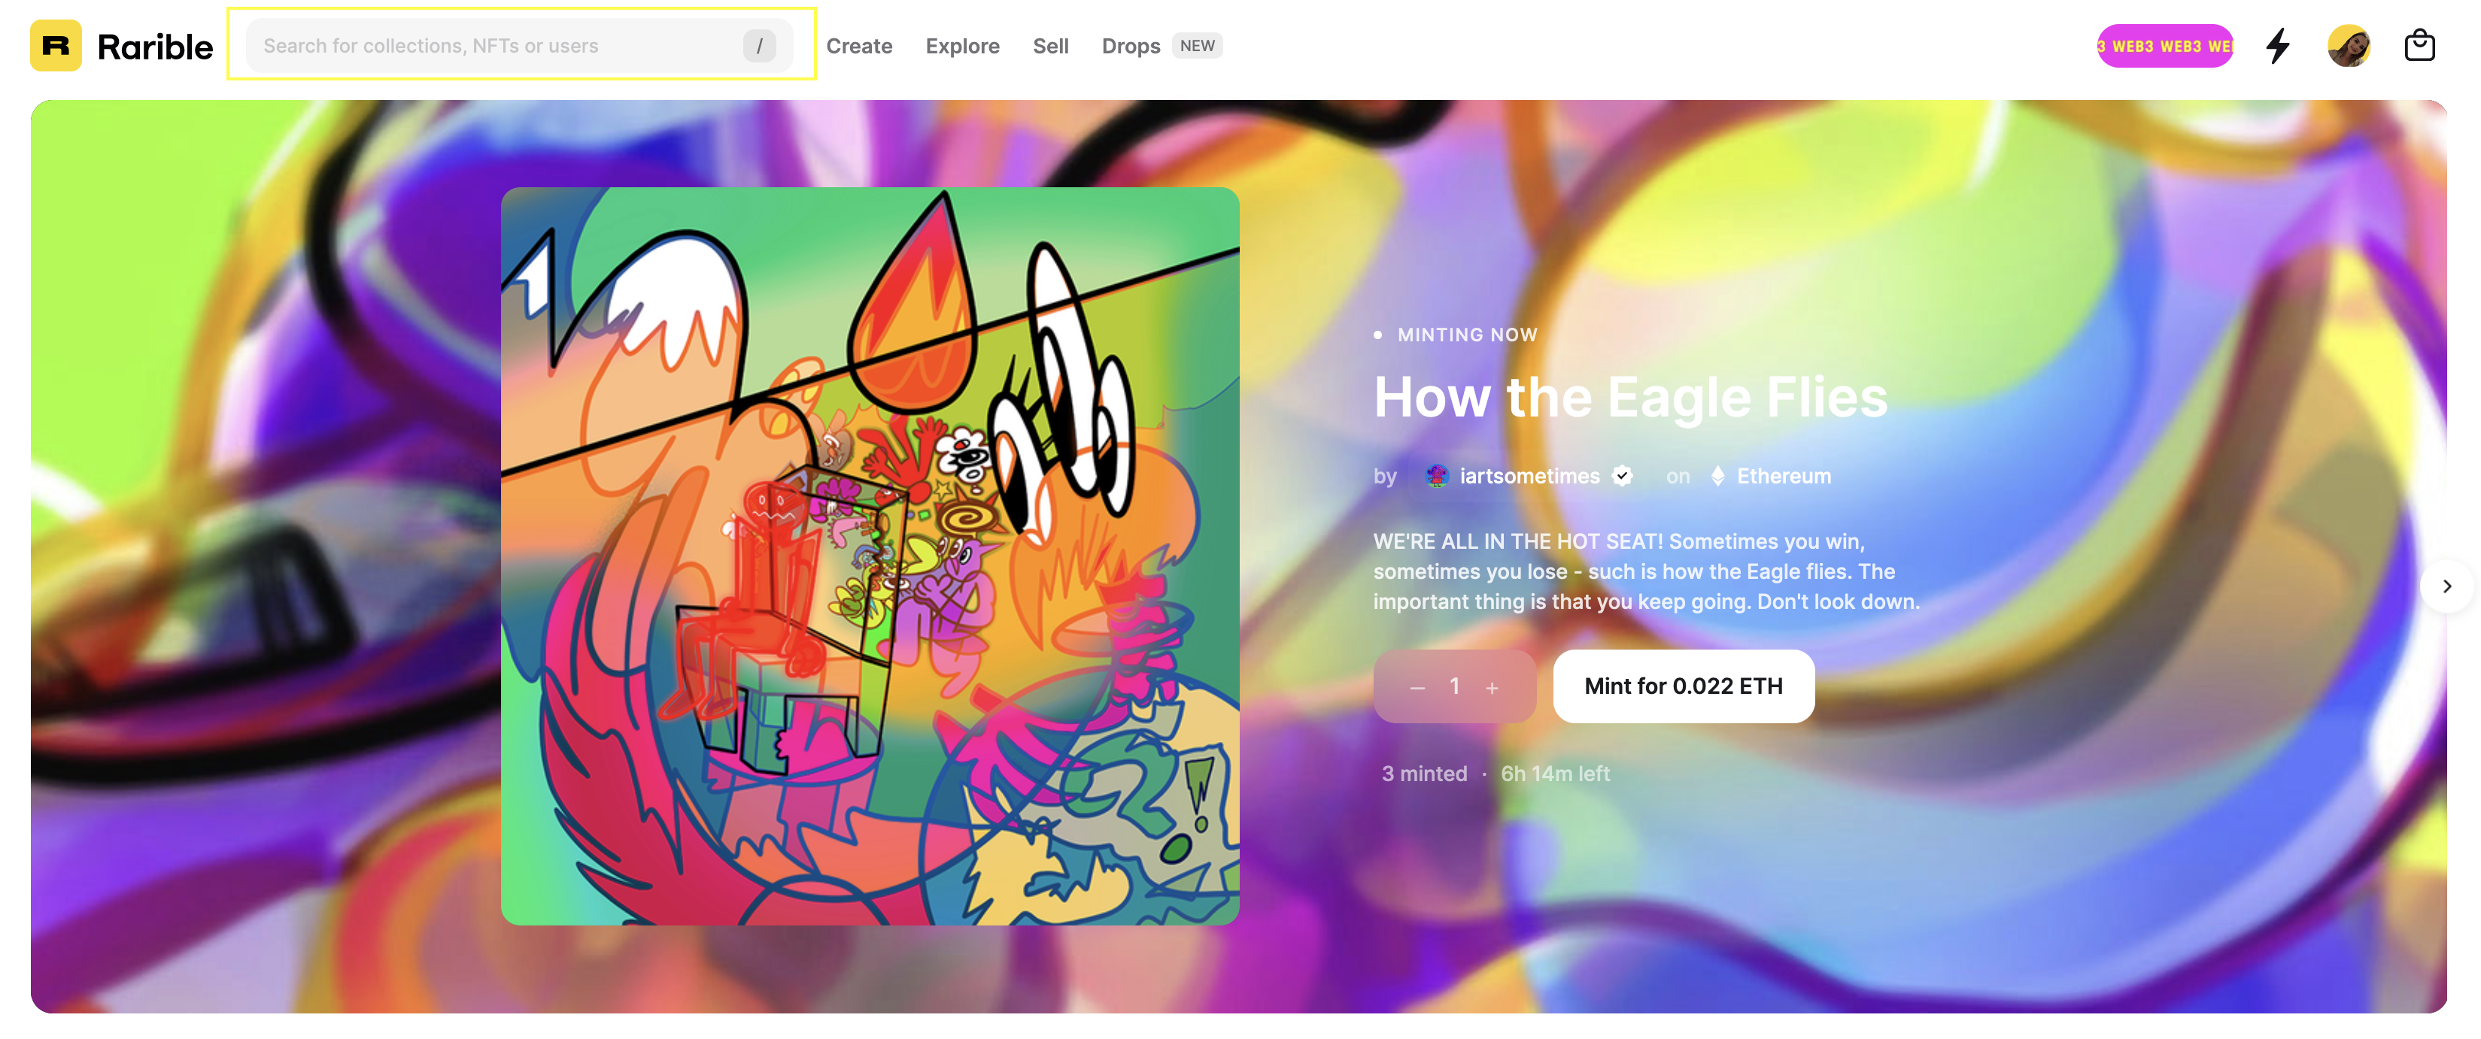Open the iartsometimes creator link
The height and width of the screenshot is (1039, 2481).
click(x=1529, y=476)
